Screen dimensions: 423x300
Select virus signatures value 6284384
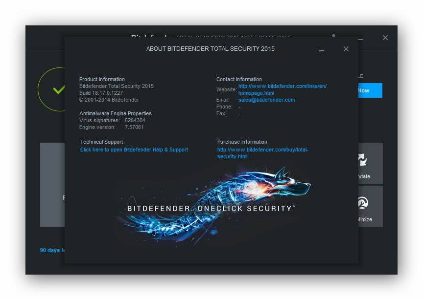135,120
